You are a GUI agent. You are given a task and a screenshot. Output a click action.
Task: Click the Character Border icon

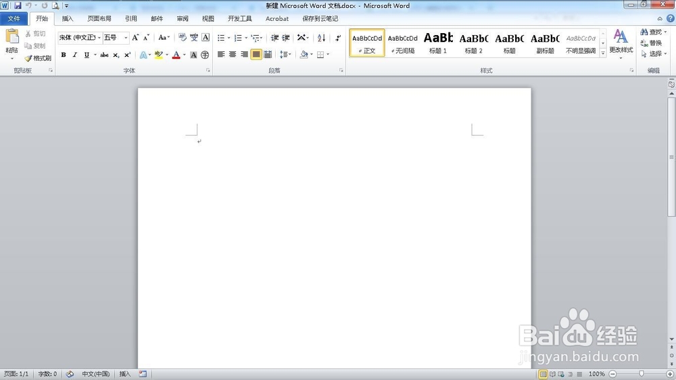206,37
